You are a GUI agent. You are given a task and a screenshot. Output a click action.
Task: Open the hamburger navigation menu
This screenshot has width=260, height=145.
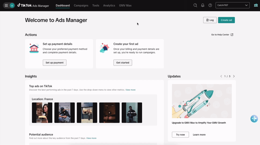[x=6, y=5]
